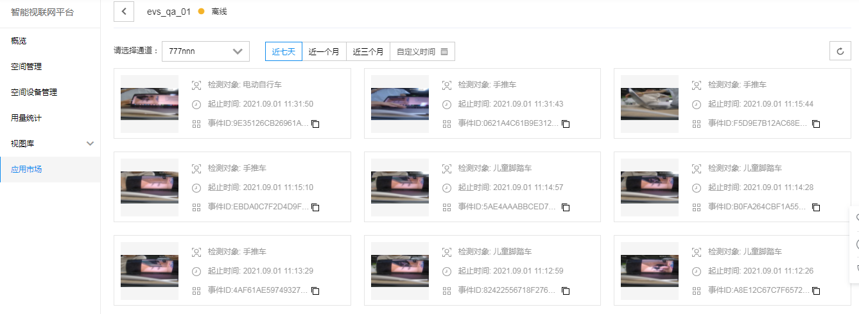Select the 近七天 time range
The height and width of the screenshot is (314, 859).
click(x=284, y=52)
